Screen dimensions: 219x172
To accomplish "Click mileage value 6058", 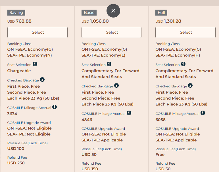I will [160, 120].
